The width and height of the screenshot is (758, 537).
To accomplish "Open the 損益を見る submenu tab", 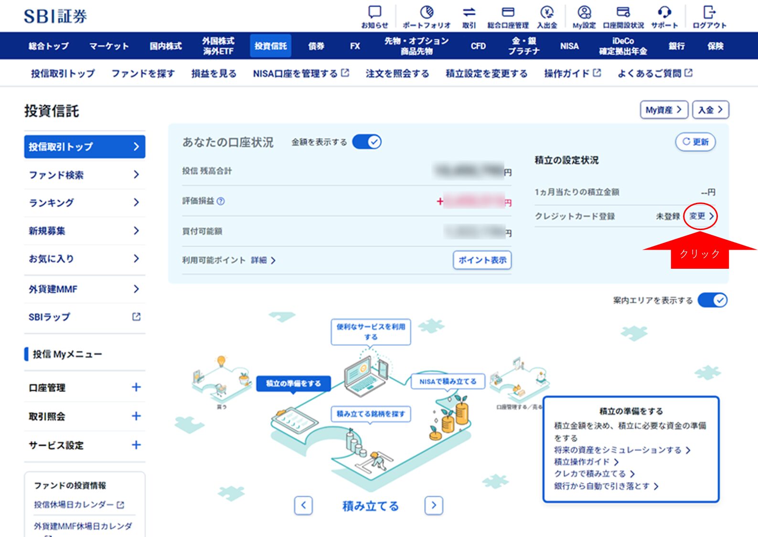I will [214, 73].
